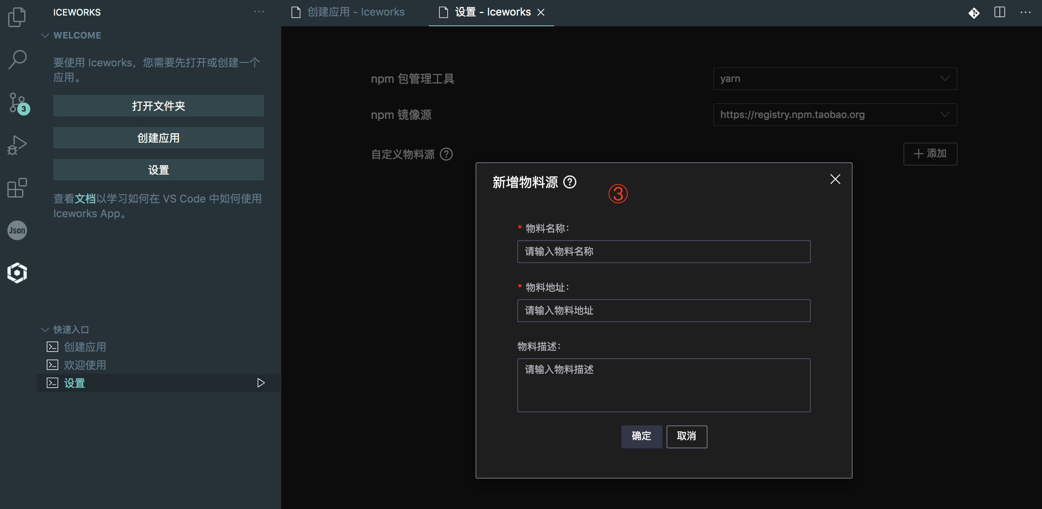This screenshot has height=509, width=1042.
Task: Open the npm 镜像源 registry dropdown
Action: pyautogui.click(x=835, y=115)
